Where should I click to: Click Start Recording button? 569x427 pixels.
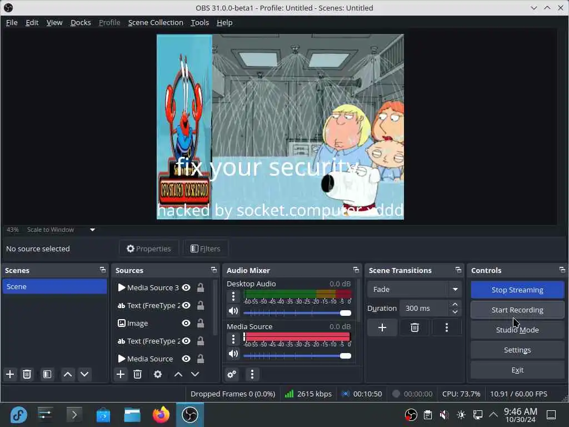pyautogui.click(x=517, y=310)
